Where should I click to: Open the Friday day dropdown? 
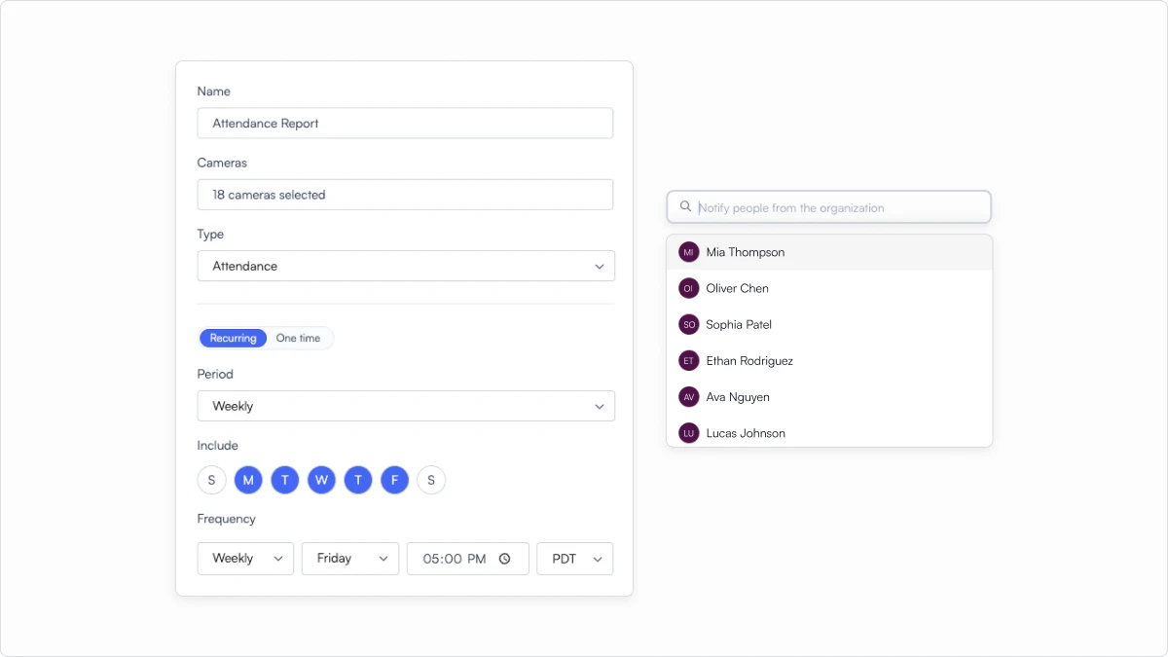[x=350, y=559]
